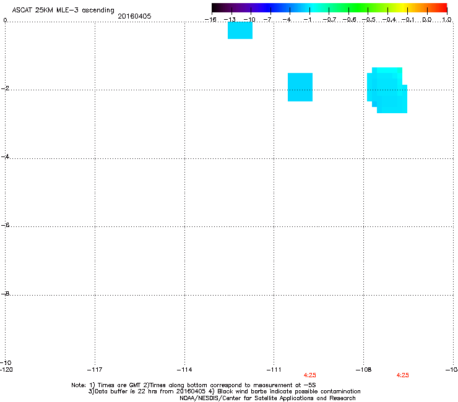Click the rainbow color scale bar
This screenshot has height=402, width=458.
[329, 8]
